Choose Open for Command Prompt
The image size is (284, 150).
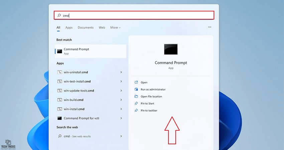pos(144,82)
